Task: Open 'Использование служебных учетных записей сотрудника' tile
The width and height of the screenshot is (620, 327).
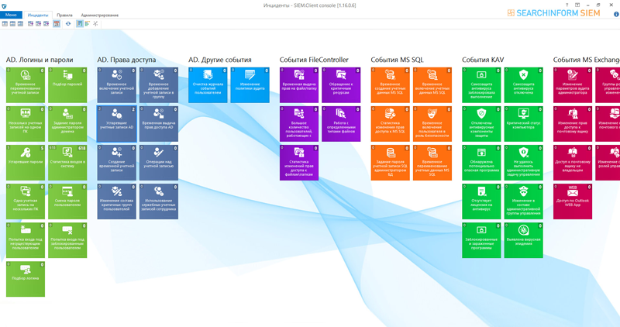Action: click(x=159, y=201)
